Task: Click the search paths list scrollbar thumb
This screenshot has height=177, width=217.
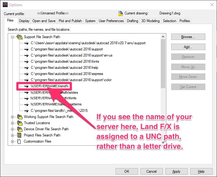Action: [x=163, y=64]
